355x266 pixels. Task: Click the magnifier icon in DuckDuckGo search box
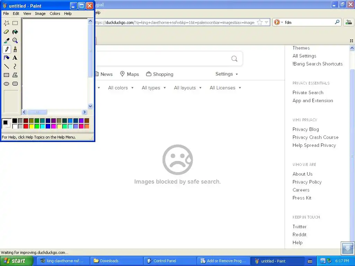point(234,59)
